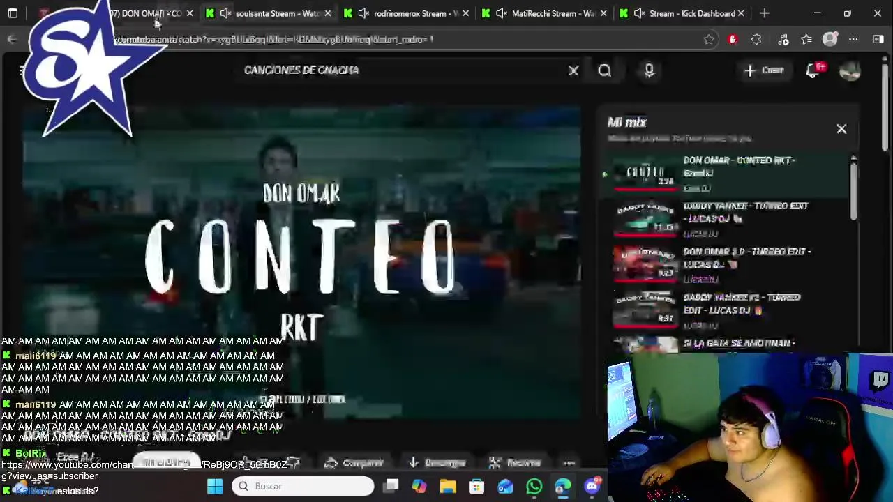Click the Compartir share button

354,463
